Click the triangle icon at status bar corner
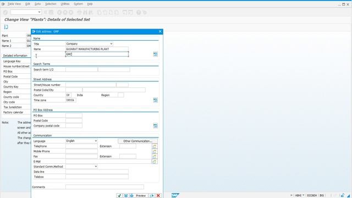Screen dimensions: 352x198 349,196
